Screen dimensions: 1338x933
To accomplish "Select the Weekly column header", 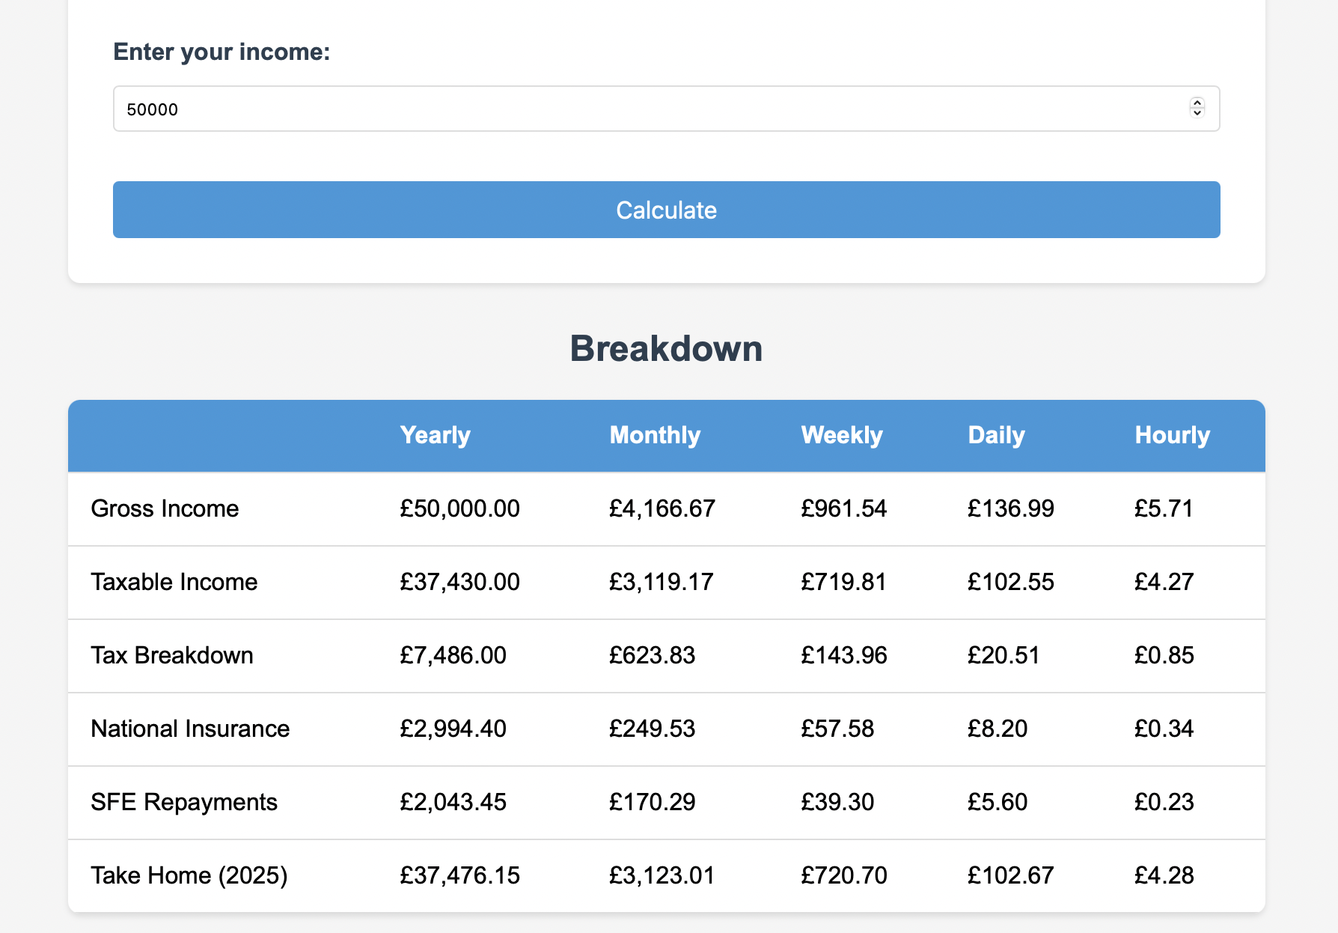I will click(842, 435).
